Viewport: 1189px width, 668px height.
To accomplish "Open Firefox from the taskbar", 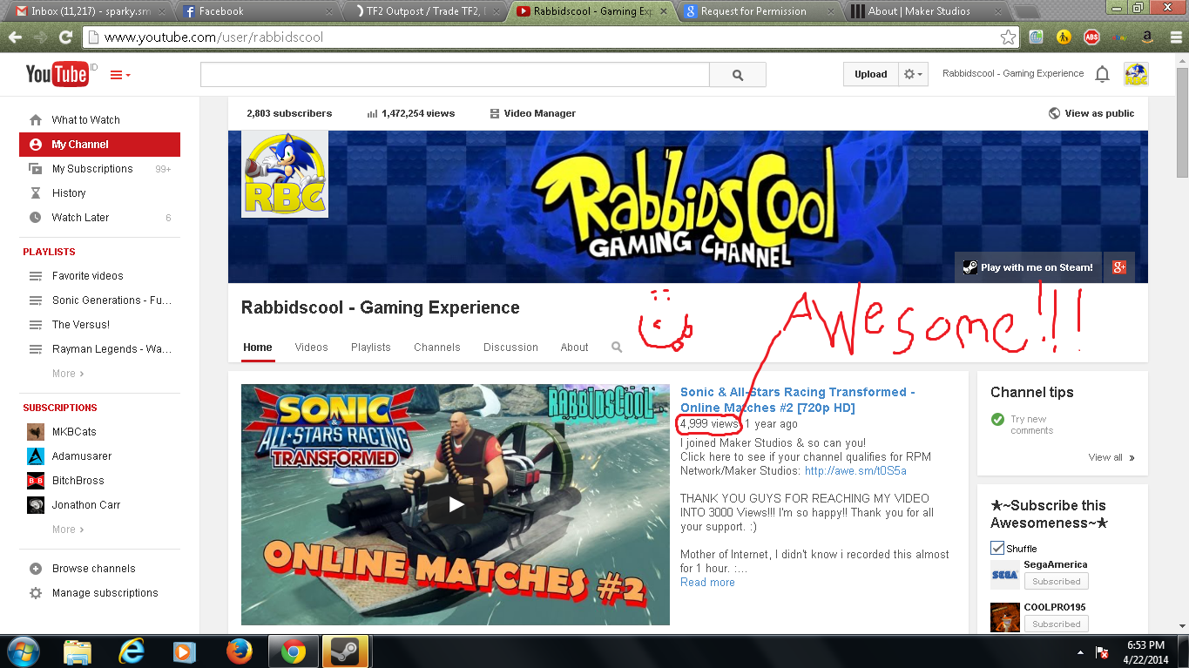I will point(239,651).
